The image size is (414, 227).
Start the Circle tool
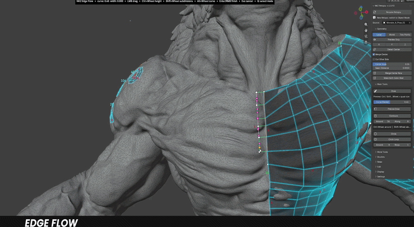pos(392,134)
